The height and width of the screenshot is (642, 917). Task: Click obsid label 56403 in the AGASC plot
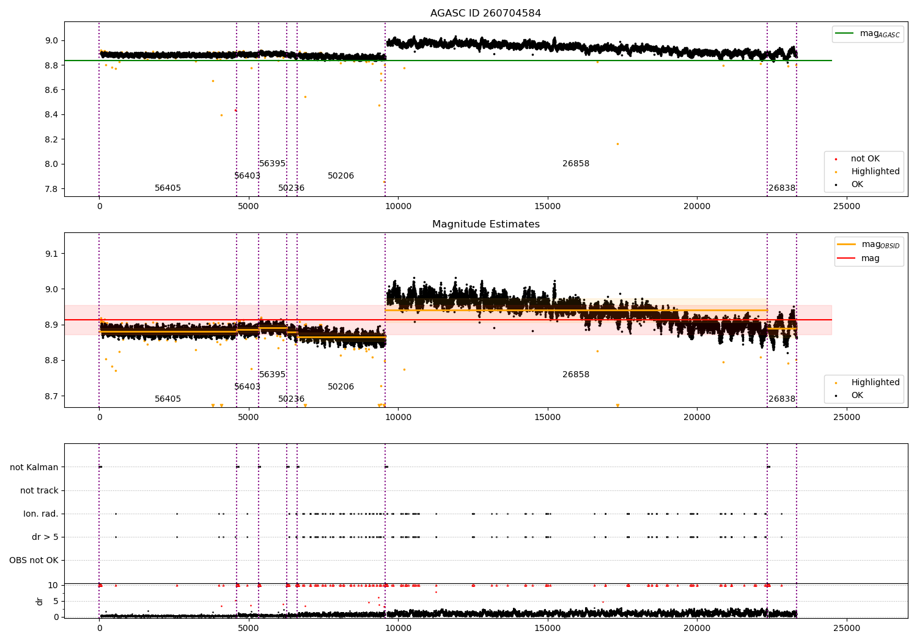click(247, 176)
